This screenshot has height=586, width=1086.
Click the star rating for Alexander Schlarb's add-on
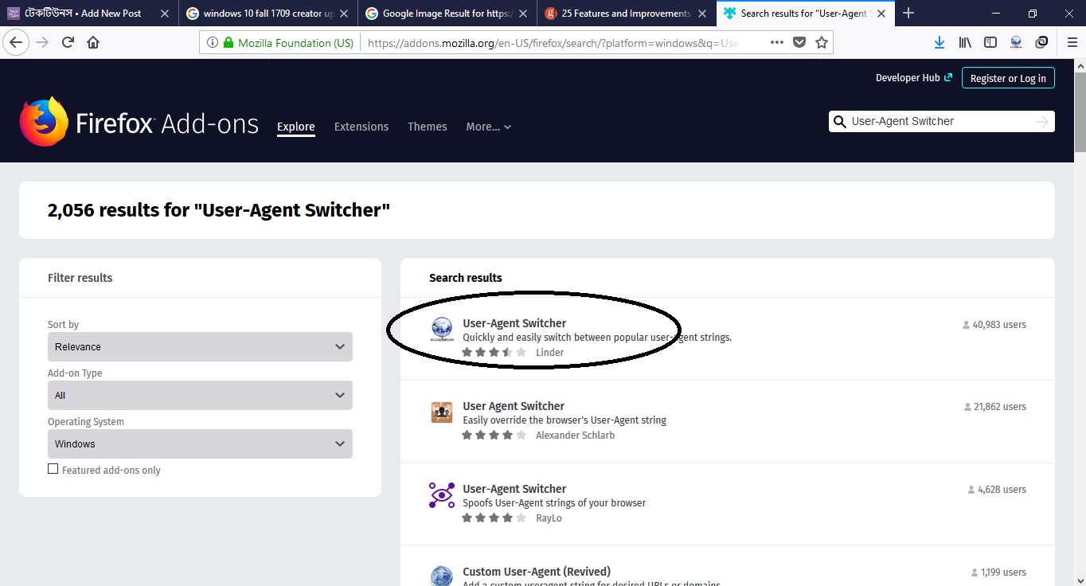[494, 435]
